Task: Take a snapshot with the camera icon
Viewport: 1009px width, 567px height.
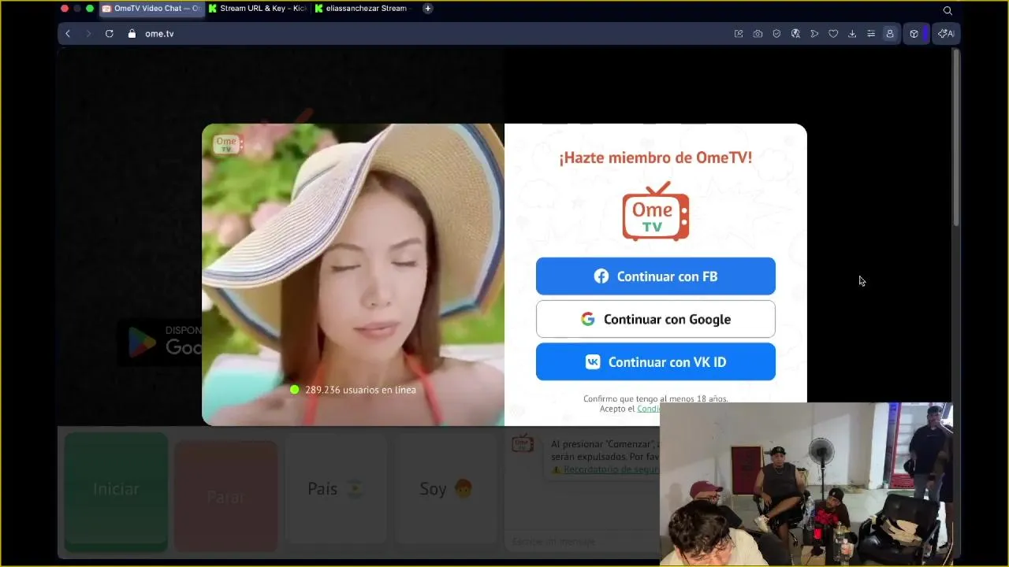Action: point(758,34)
